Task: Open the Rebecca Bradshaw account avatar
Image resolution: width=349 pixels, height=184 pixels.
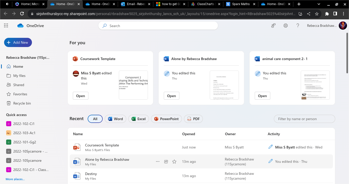Action: pyautogui.click(x=343, y=26)
